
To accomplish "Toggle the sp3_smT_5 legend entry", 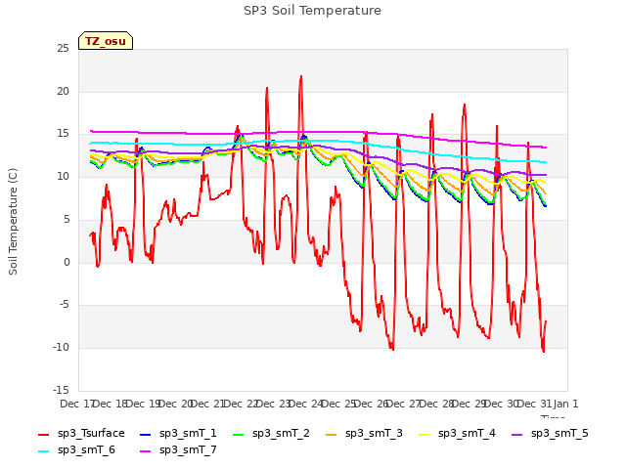I will [550, 434].
